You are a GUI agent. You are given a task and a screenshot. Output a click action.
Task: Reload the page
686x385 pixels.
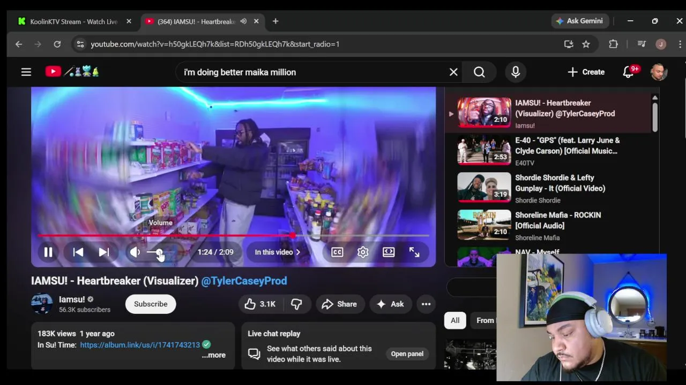57,44
